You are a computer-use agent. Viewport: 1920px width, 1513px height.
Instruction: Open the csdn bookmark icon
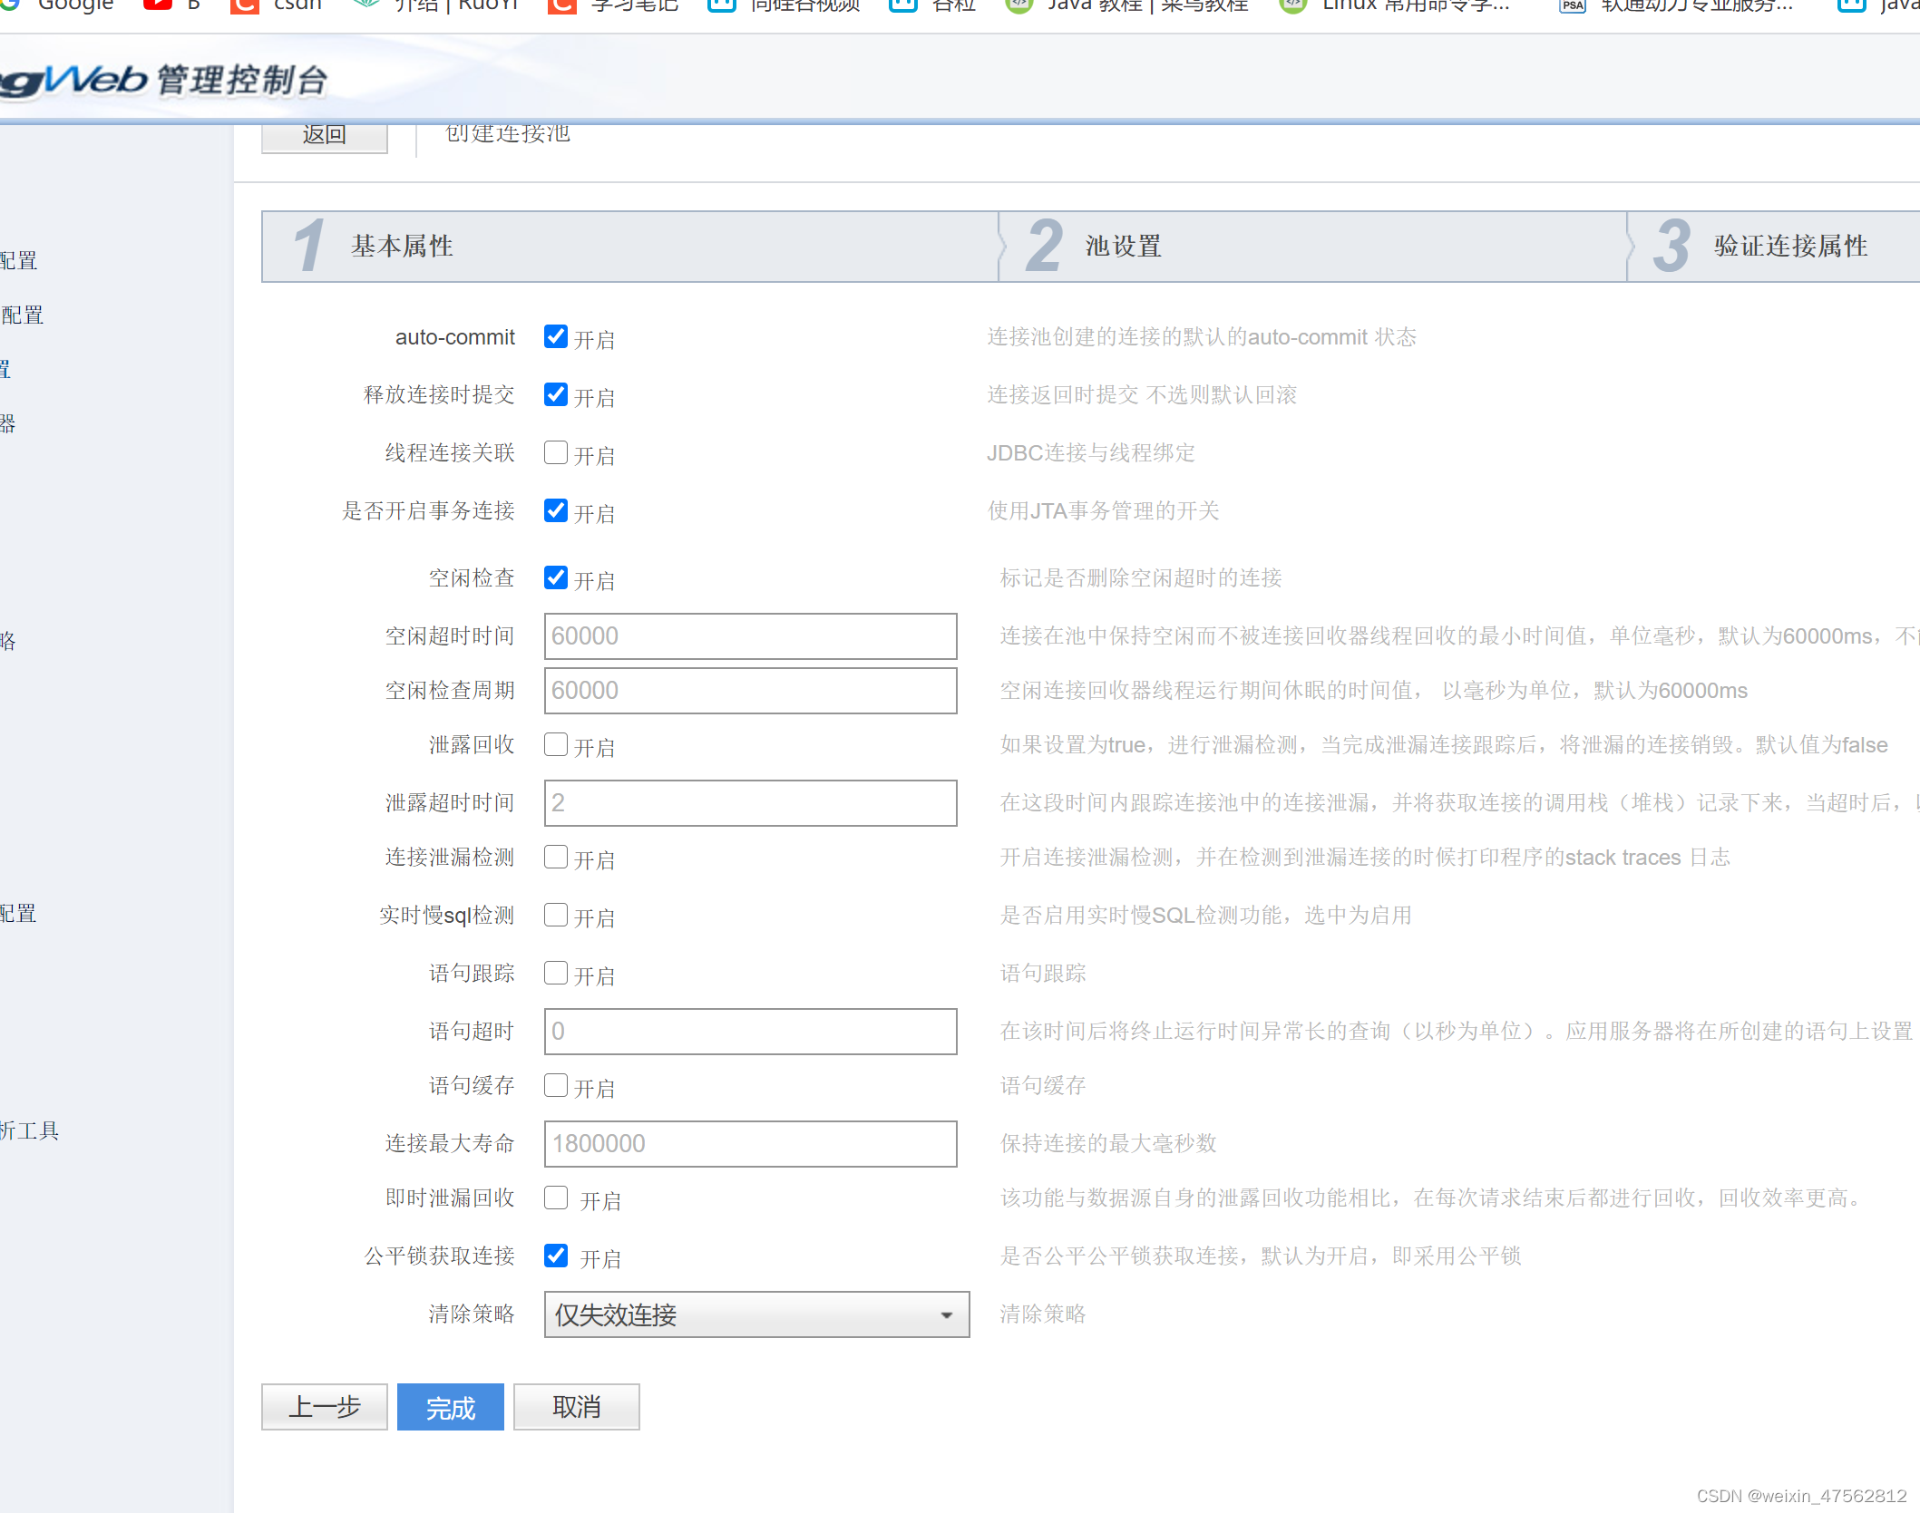pyautogui.click(x=245, y=5)
